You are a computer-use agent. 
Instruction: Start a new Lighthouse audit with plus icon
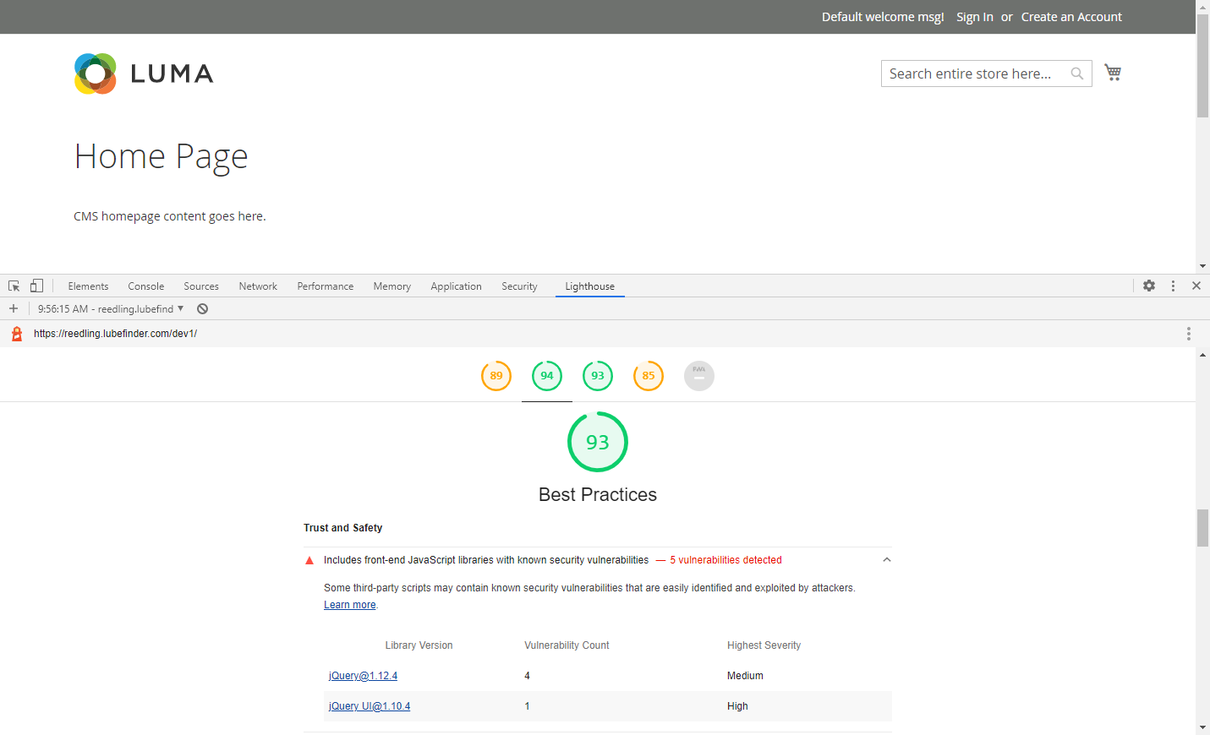coord(14,308)
